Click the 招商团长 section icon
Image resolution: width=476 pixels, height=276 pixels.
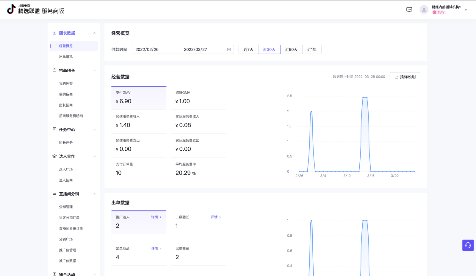[54, 70]
